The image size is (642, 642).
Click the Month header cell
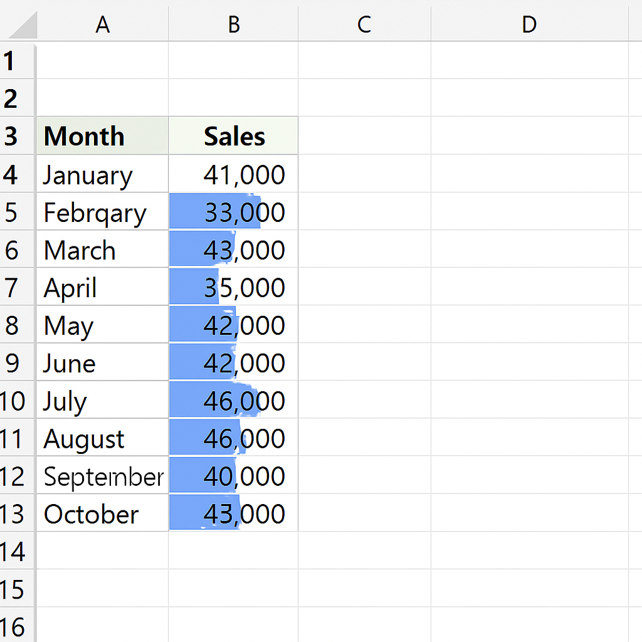pyautogui.click(x=102, y=135)
